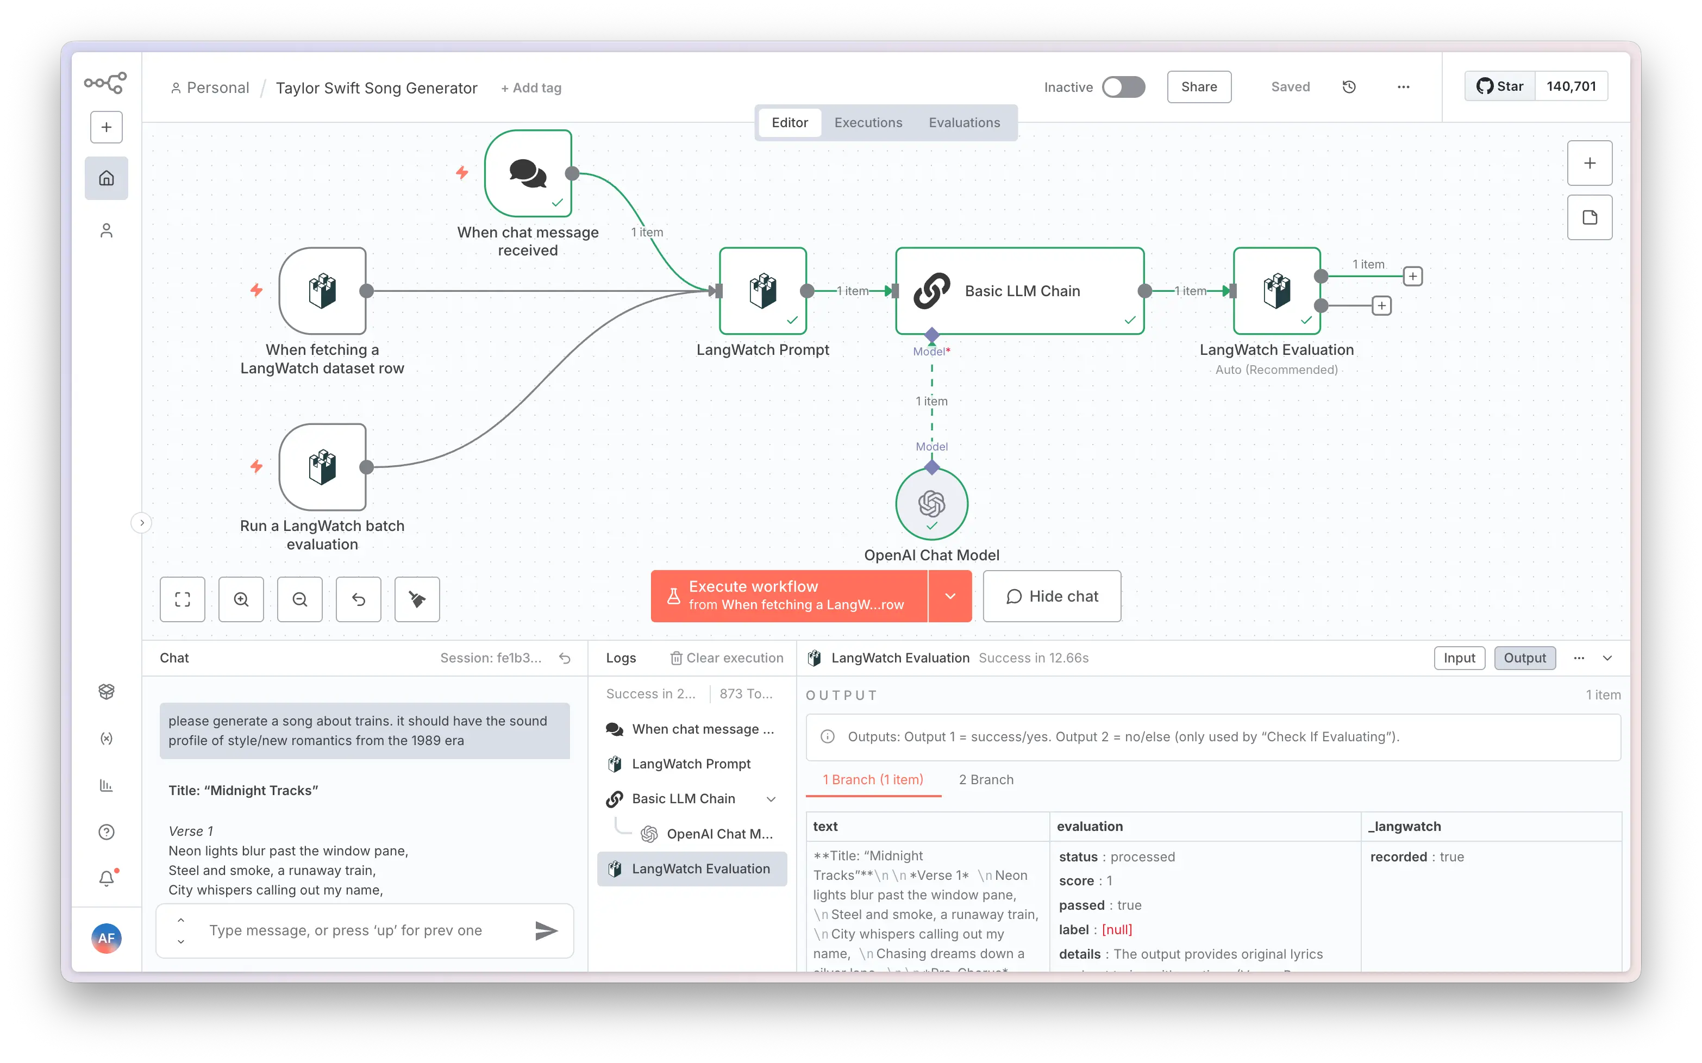Reset the chat session icon
Screen dimensions: 1702x1063
(565, 658)
